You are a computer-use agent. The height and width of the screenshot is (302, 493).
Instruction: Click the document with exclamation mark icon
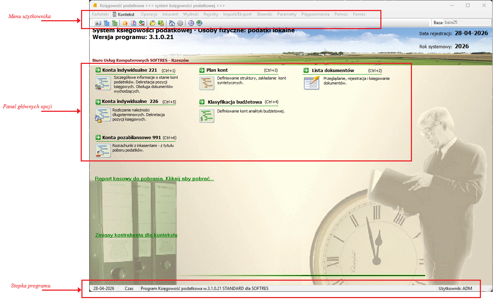(134, 23)
